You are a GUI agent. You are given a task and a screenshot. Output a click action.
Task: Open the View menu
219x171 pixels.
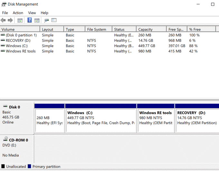pyautogui.click(x=32, y=13)
